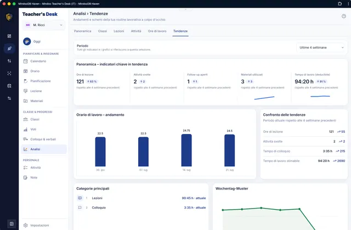The image size is (351, 230).
Task: Click the Oggi sun avatar icon
Action: (x=27, y=41)
